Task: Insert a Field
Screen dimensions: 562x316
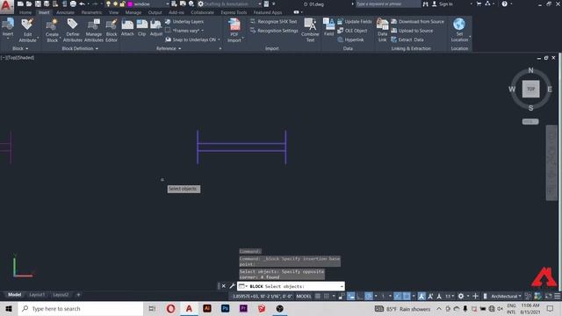Action: [x=328, y=28]
